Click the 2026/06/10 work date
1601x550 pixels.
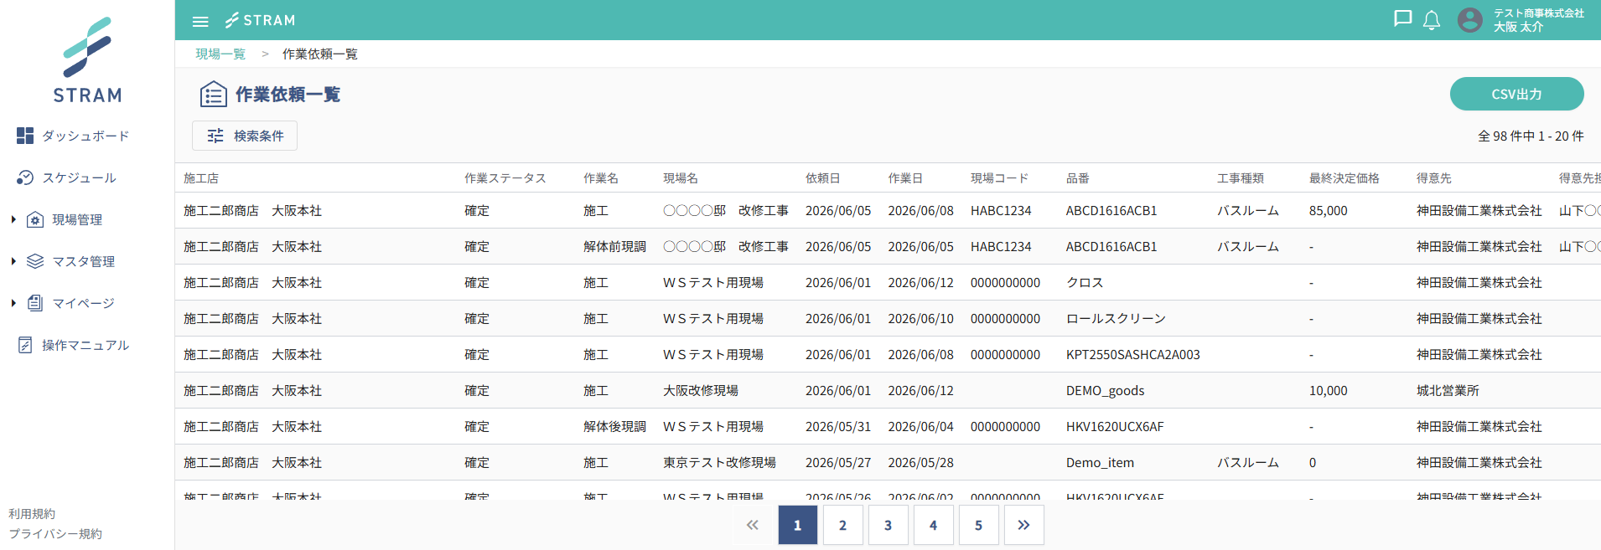(920, 318)
